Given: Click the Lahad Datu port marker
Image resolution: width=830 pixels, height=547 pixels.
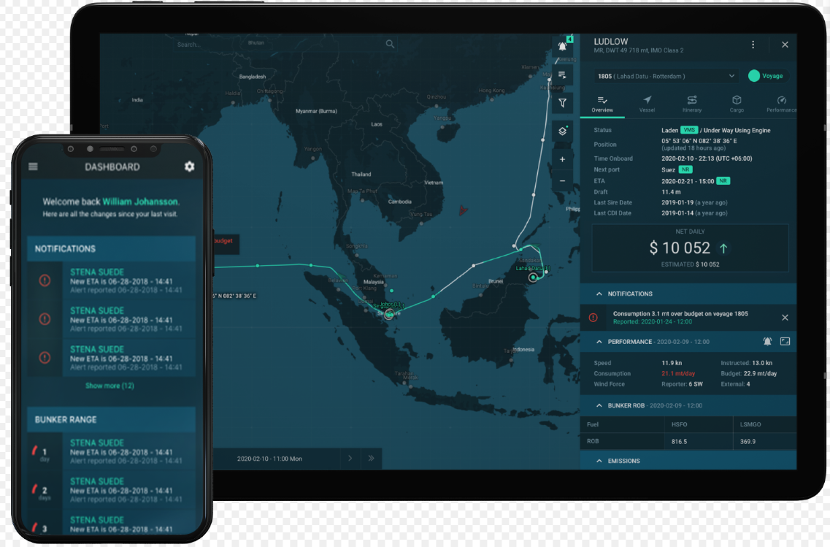Looking at the screenshot, I should (x=533, y=278).
